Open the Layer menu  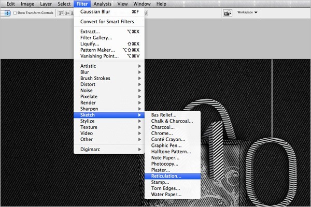pos(46,4)
